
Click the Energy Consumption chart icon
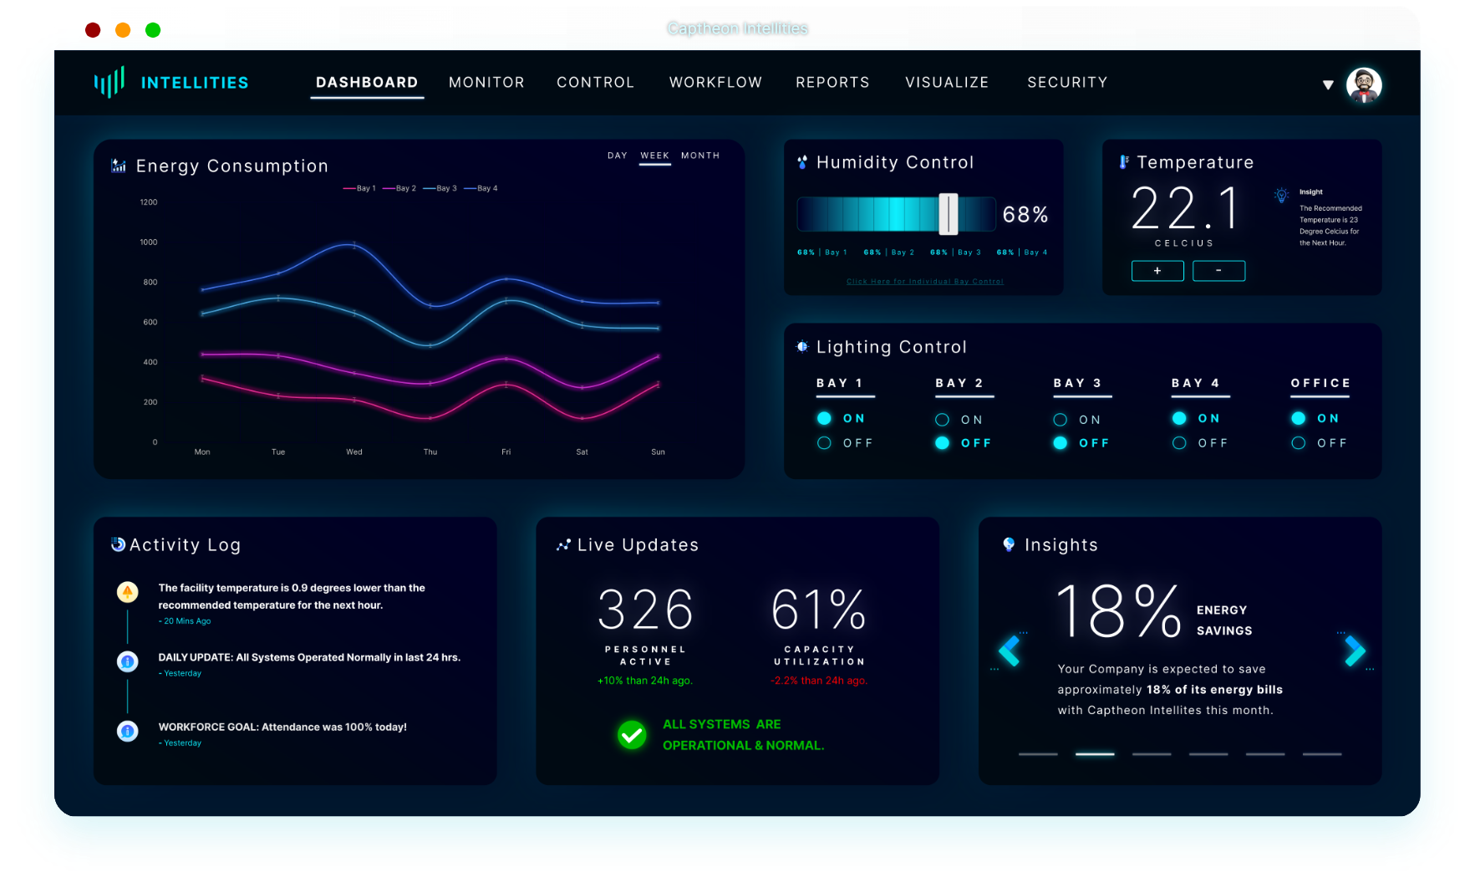[119, 166]
